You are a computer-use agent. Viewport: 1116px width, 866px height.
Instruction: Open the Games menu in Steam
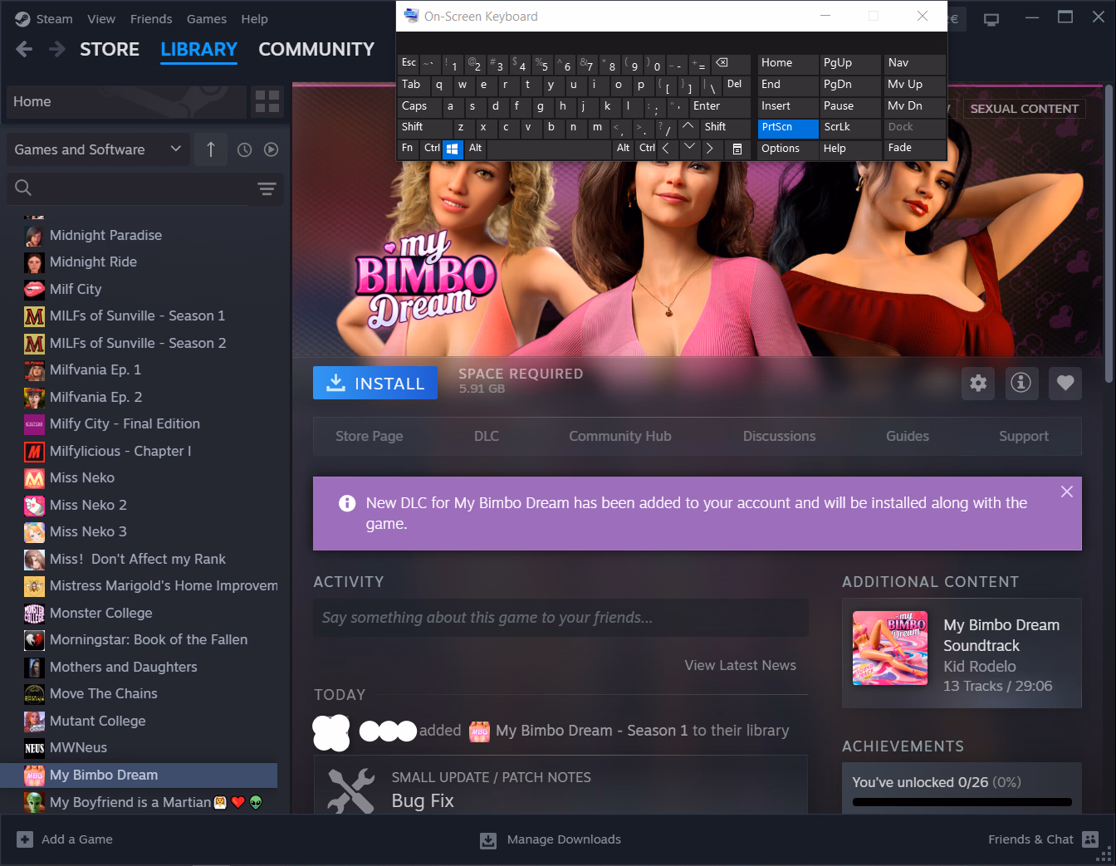(x=207, y=19)
